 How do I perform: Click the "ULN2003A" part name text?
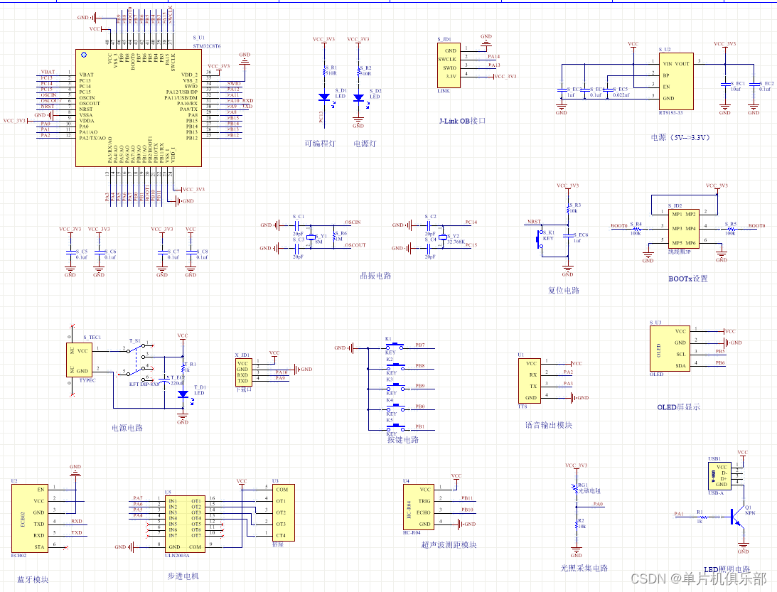click(177, 556)
